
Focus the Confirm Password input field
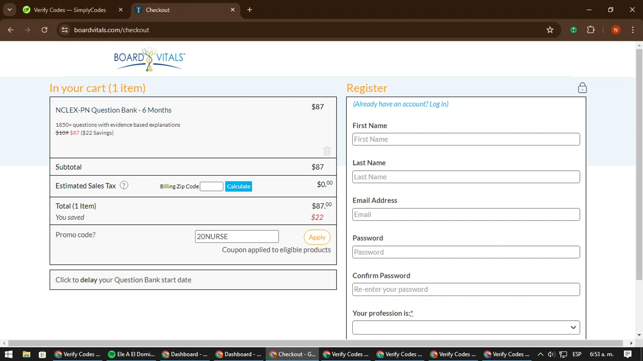pos(466,289)
